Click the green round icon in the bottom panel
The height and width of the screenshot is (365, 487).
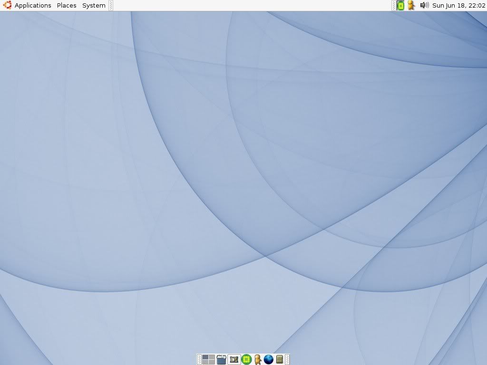point(246,359)
